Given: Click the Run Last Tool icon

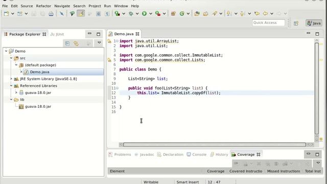Looking at the screenshot, I should 158,14.
